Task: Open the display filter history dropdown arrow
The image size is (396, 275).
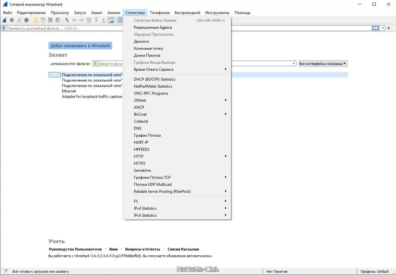Action: pos(383,28)
